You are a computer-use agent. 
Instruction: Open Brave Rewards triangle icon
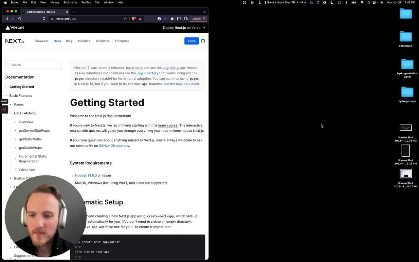(x=140, y=19)
